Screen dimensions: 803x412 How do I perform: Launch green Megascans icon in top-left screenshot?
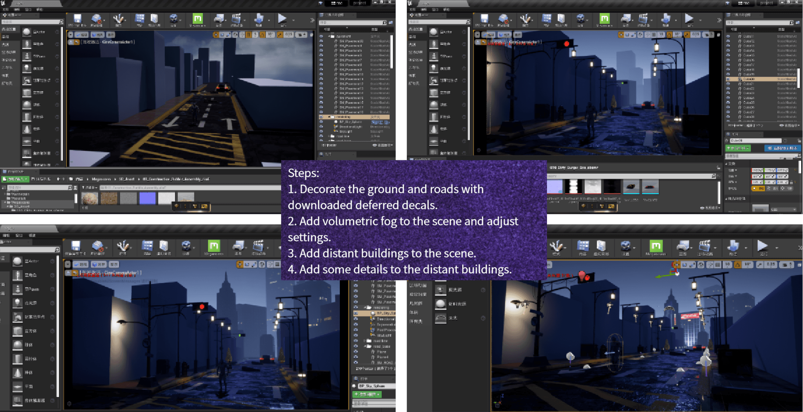(x=198, y=18)
